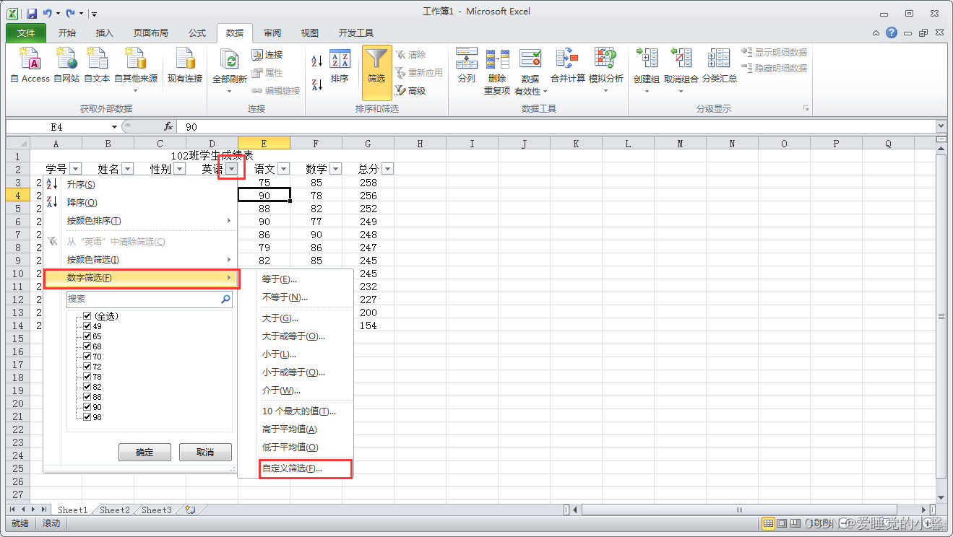Choose 高于平均值 Above Average option
The width and height of the screenshot is (953, 537).
pos(289,429)
